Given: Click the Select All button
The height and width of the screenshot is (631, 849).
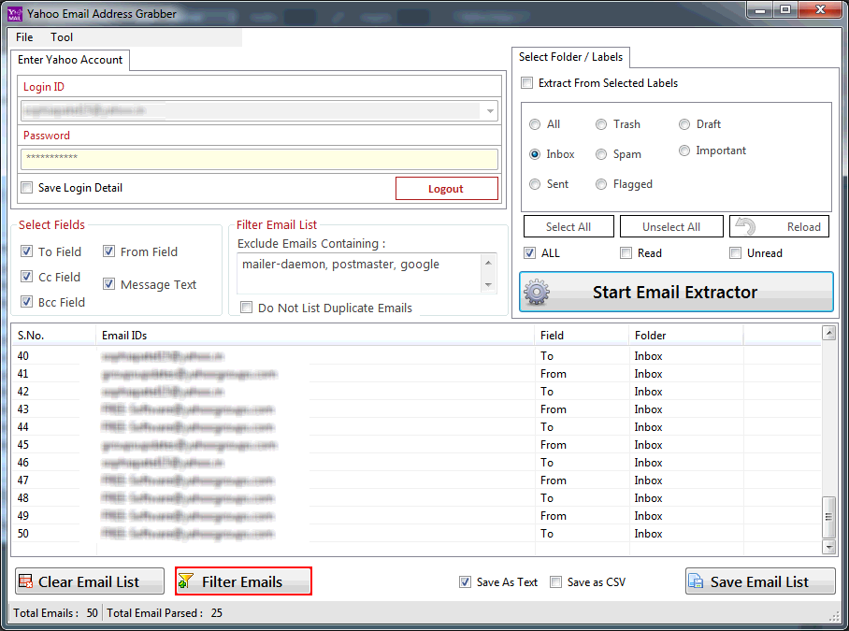Looking at the screenshot, I should 568,226.
